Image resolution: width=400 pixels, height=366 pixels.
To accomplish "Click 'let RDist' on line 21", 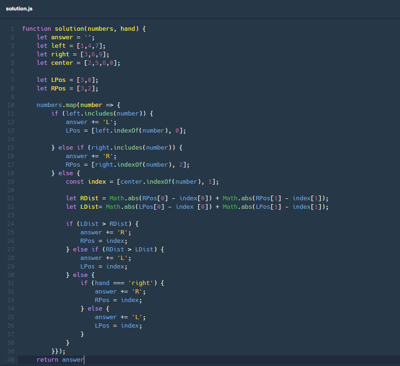I will (82, 198).
